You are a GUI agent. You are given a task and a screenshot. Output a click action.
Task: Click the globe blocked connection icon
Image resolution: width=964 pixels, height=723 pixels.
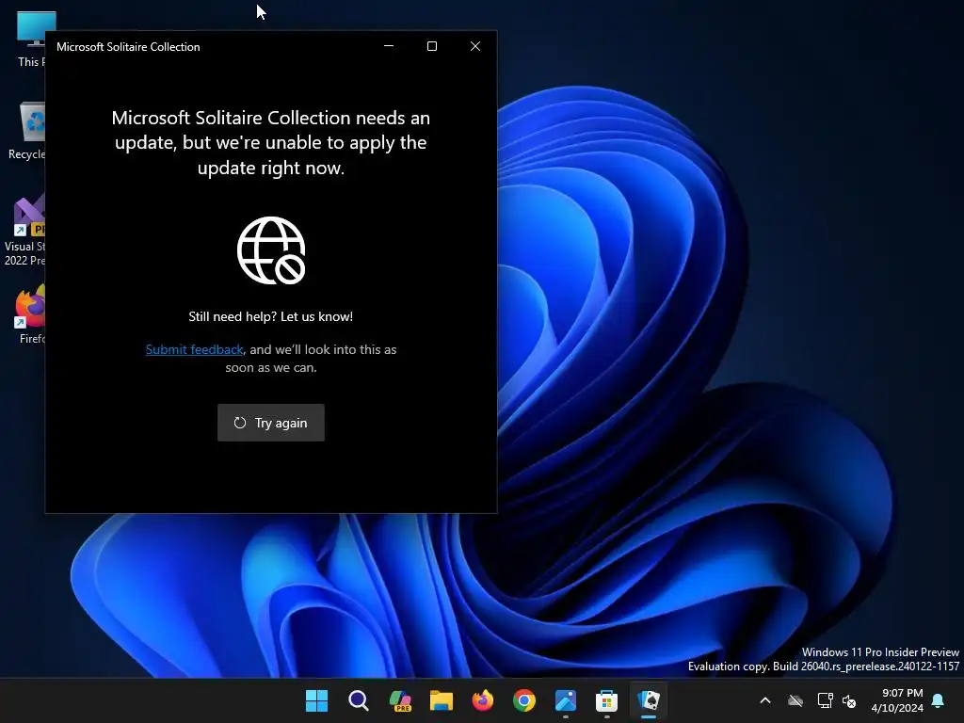(x=271, y=250)
